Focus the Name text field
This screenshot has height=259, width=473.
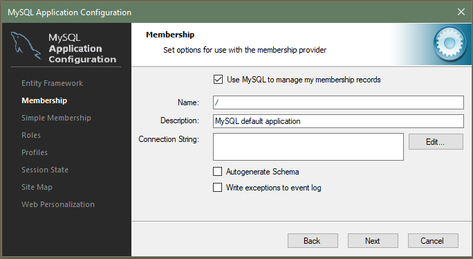pos(338,102)
